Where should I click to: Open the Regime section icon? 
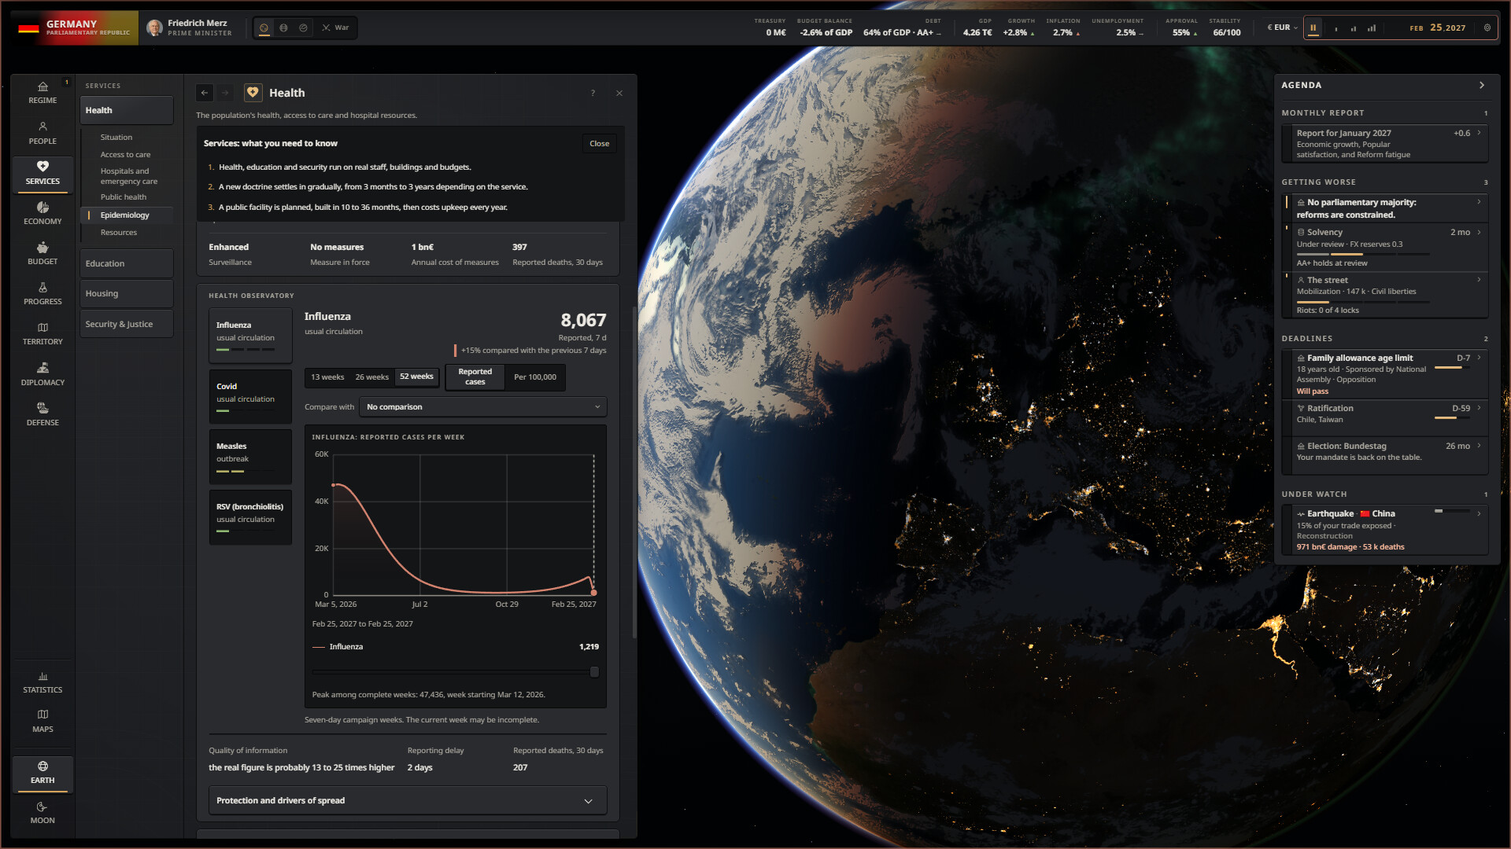42,93
